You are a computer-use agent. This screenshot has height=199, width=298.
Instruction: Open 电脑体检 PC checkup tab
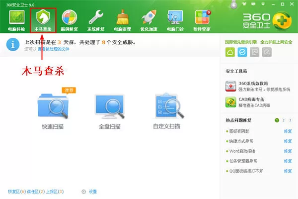click(x=17, y=20)
